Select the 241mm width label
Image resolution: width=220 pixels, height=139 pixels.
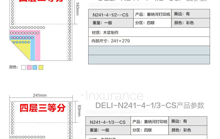click(x=40, y=95)
